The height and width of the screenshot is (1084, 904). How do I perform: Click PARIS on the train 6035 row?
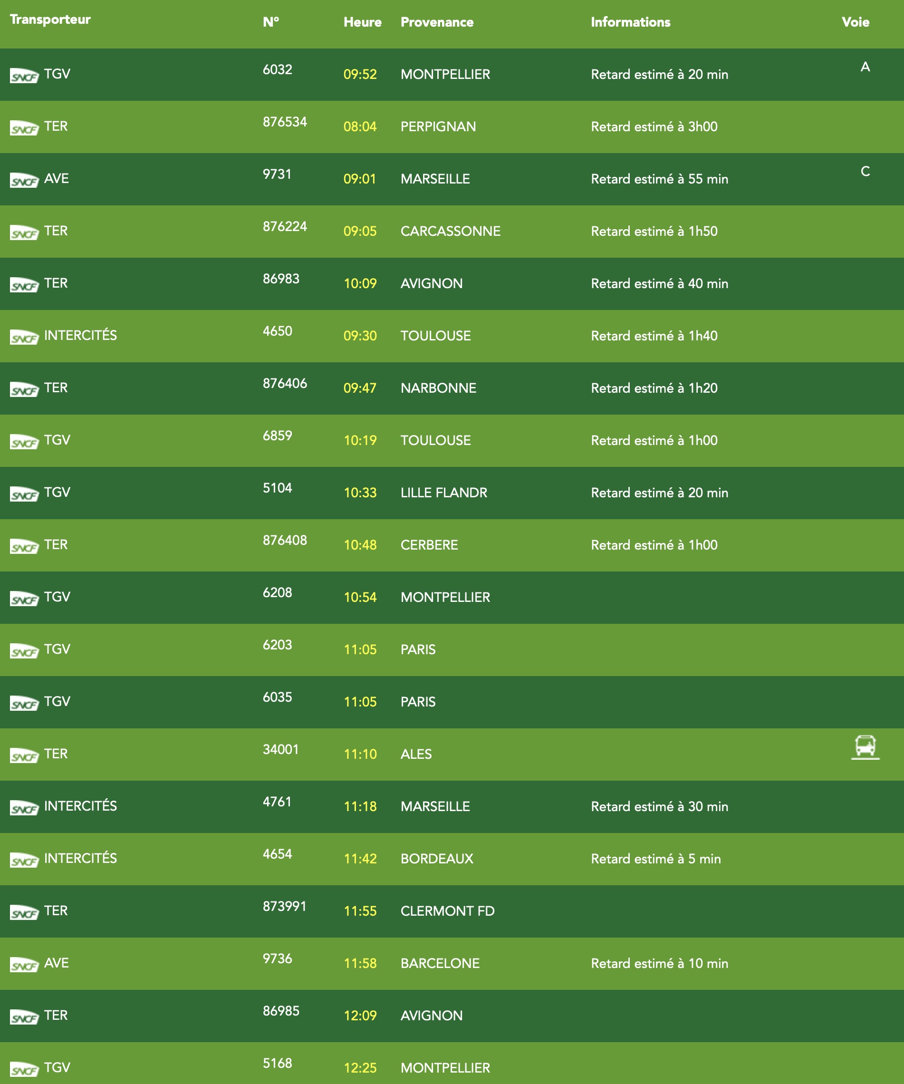[x=418, y=702]
